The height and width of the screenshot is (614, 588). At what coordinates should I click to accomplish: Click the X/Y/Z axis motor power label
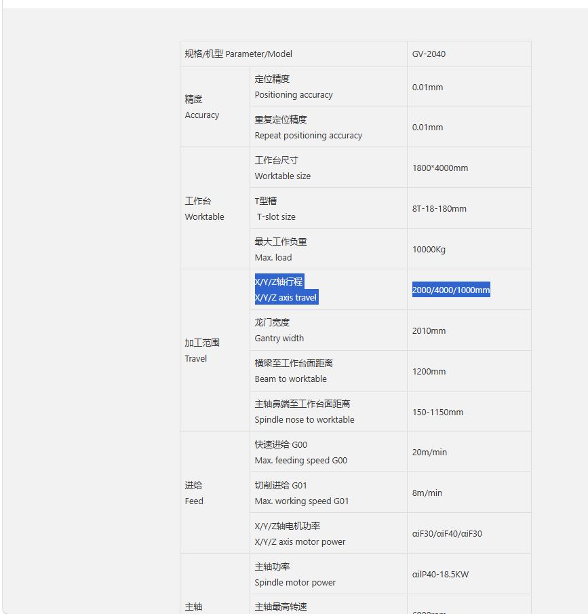coord(300,542)
